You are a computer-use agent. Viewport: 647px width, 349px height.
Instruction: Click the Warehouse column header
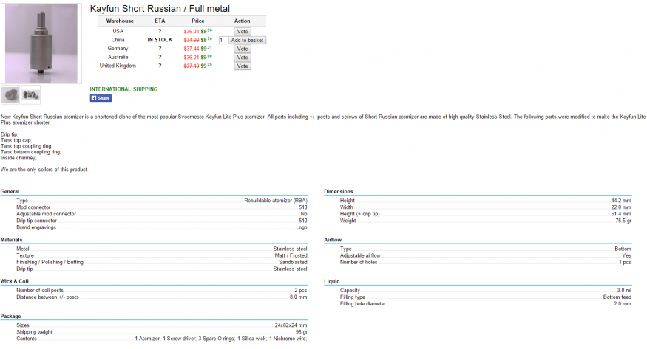120,21
